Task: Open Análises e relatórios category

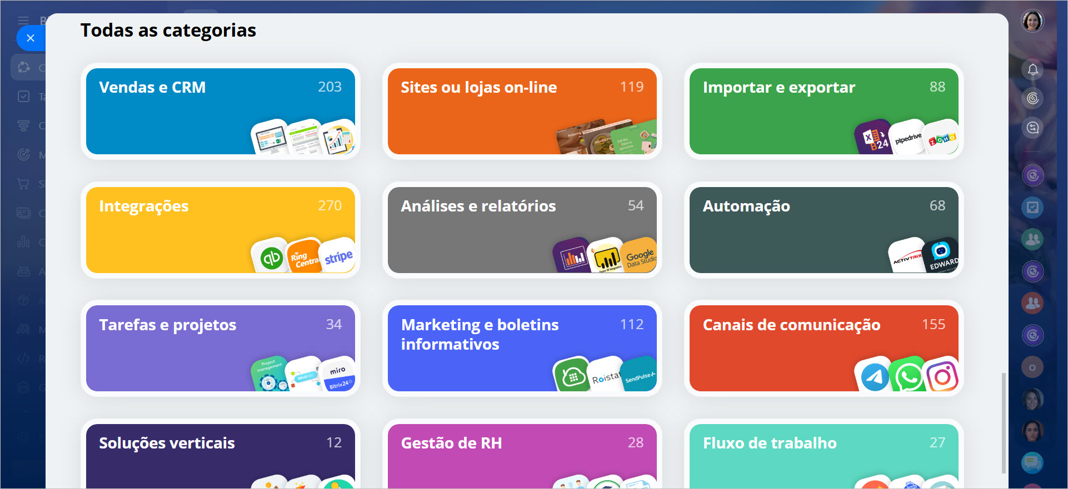Action: 522,230
